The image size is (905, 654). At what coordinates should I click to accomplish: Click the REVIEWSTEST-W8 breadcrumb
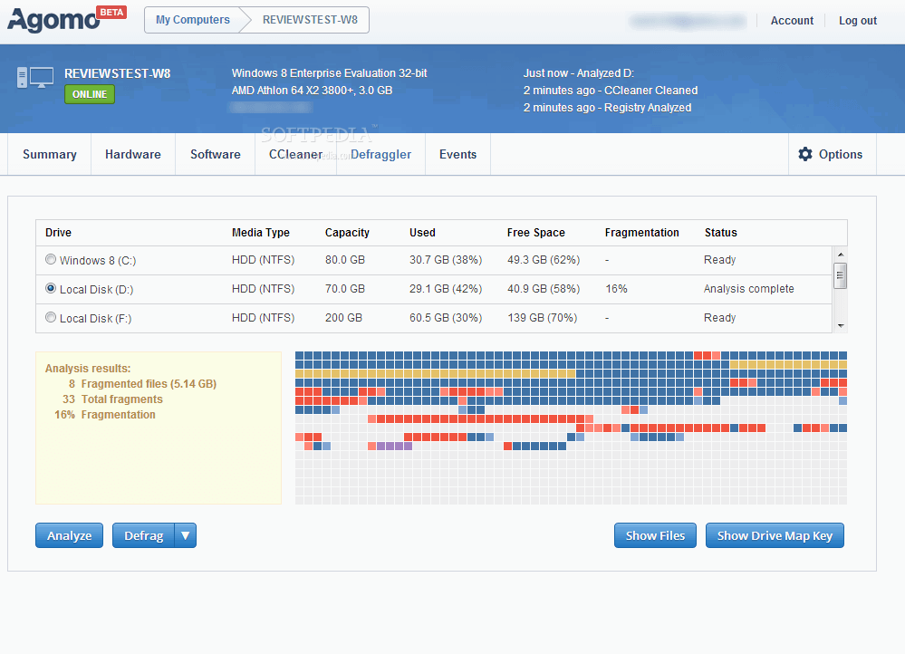pos(310,20)
